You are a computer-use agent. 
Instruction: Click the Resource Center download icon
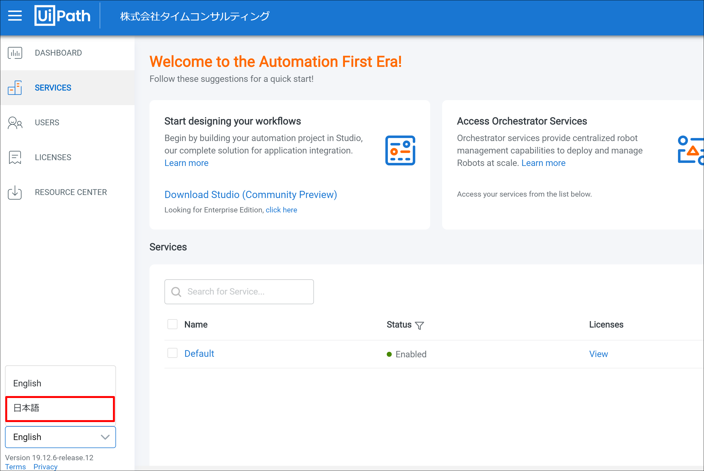[15, 192]
